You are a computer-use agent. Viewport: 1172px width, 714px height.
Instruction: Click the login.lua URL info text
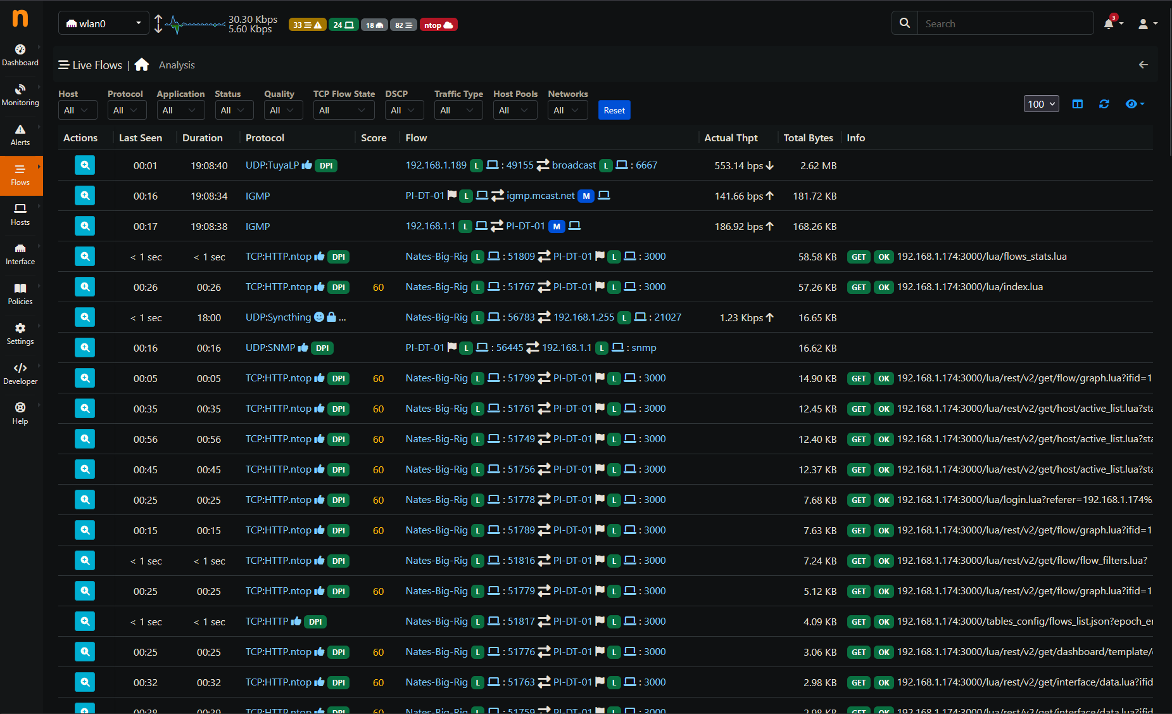tap(1024, 500)
